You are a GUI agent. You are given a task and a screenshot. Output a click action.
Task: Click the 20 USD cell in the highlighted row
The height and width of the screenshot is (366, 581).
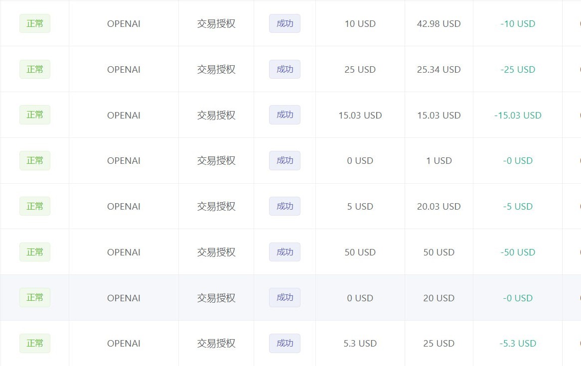tap(438, 298)
